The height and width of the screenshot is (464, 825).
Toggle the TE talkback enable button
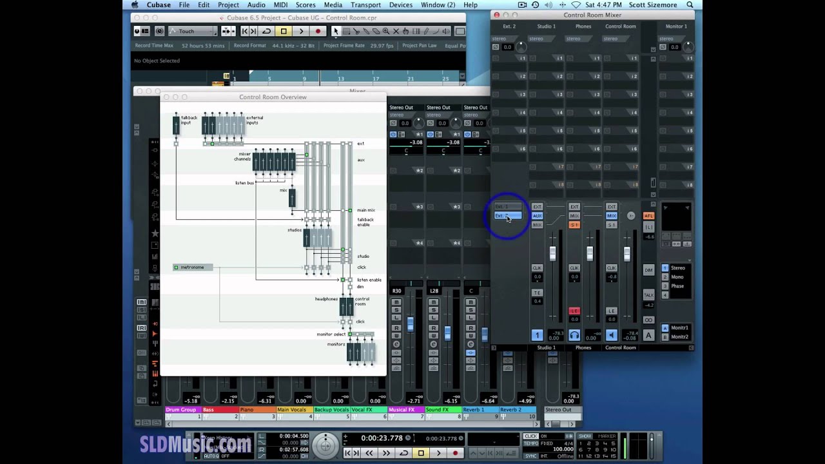tap(537, 293)
